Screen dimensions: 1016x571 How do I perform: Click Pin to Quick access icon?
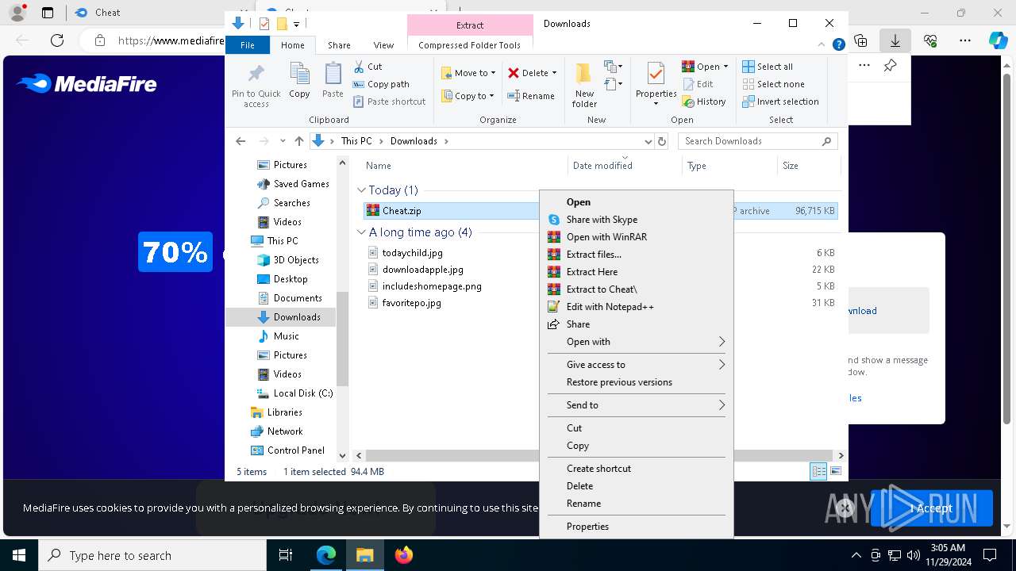[256, 86]
